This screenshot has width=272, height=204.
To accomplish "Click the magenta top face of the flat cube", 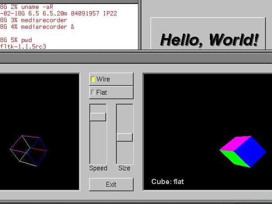I will pos(236,143).
